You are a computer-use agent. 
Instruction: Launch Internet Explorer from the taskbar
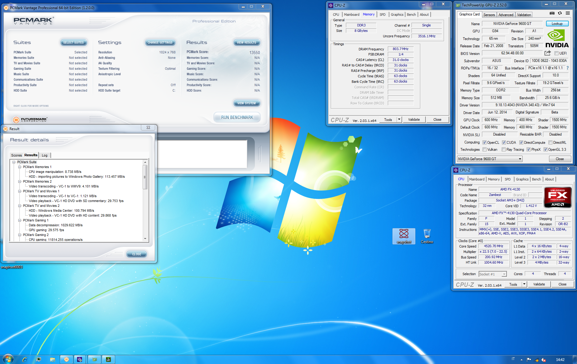pyautogui.click(x=25, y=359)
